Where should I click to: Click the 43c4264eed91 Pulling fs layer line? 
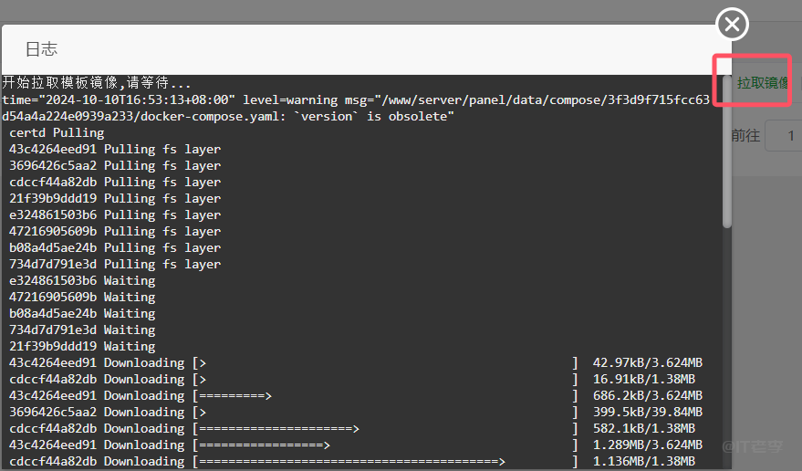[115, 149]
